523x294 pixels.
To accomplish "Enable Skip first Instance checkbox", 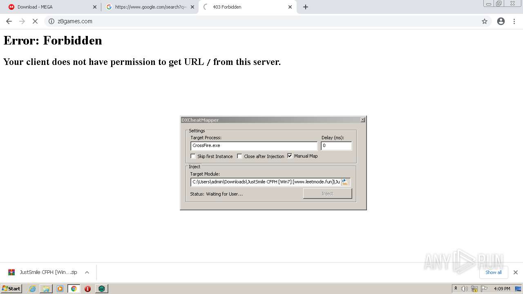I will pyautogui.click(x=193, y=156).
